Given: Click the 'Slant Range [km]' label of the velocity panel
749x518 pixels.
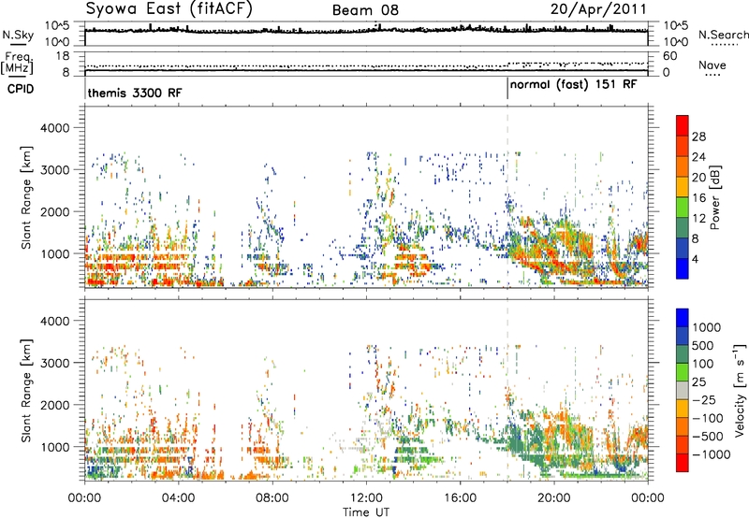Looking at the screenshot, I should pyautogui.click(x=26, y=390).
